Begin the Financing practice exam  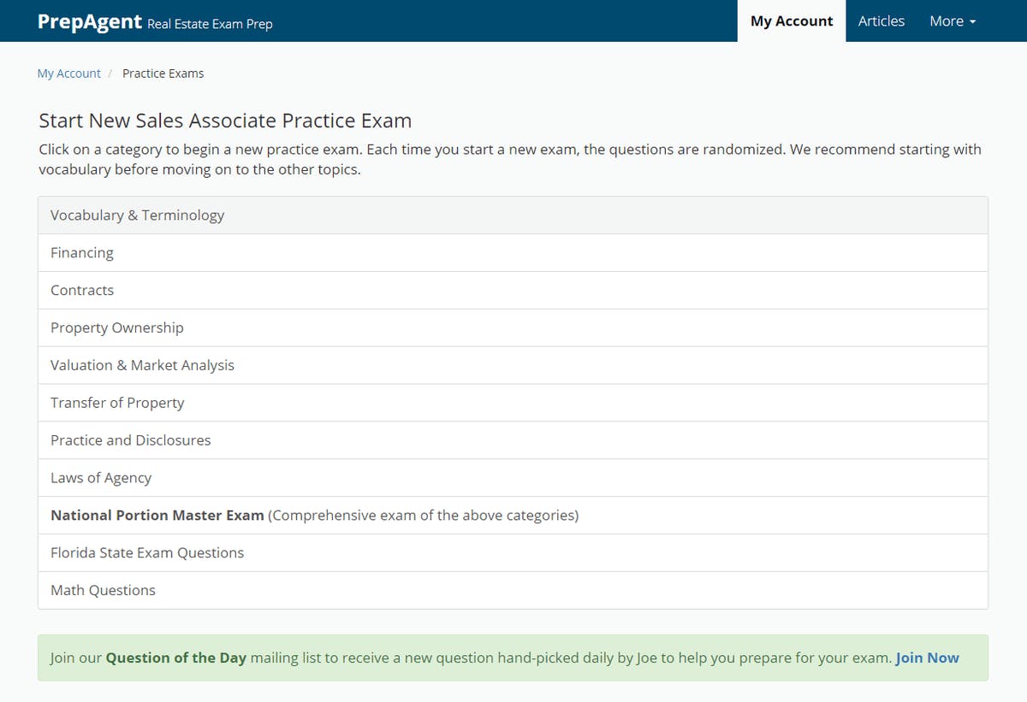tap(82, 253)
